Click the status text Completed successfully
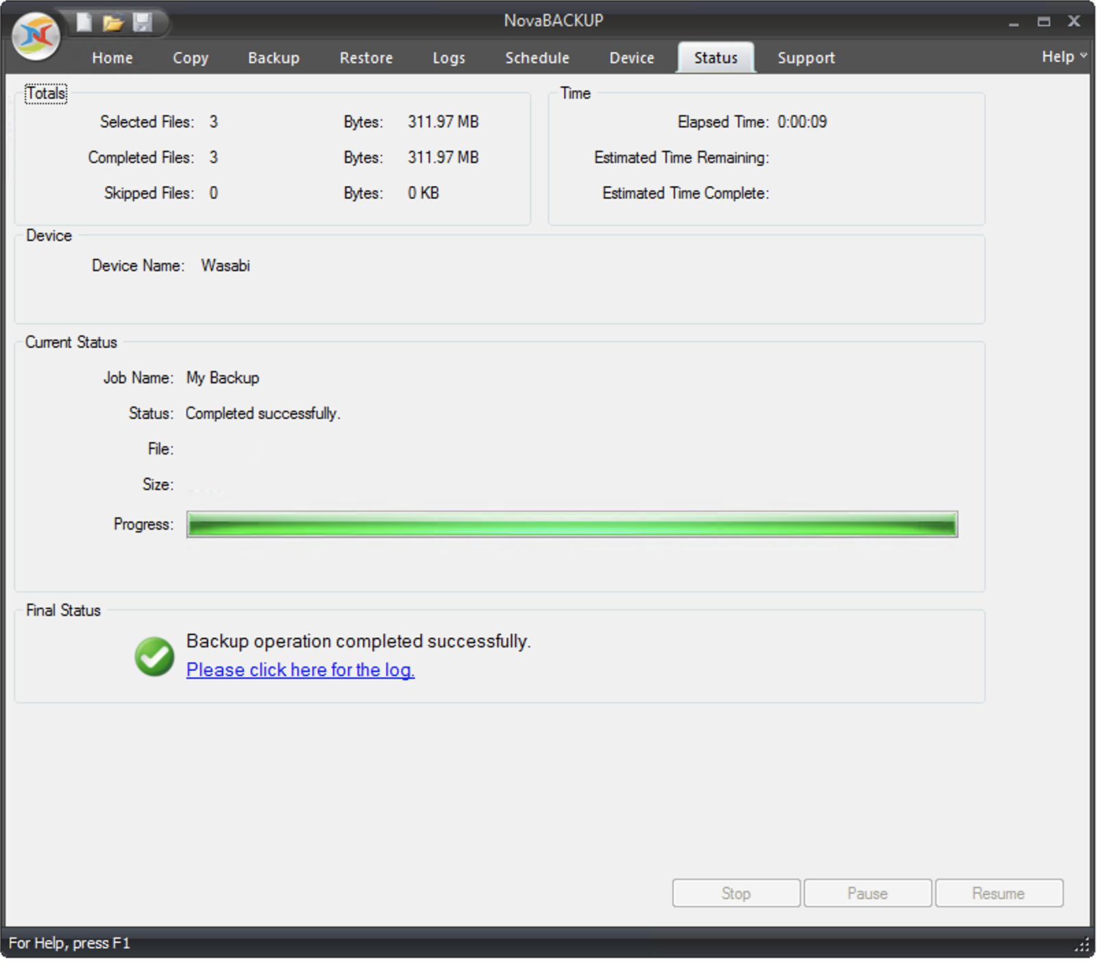 (264, 415)
